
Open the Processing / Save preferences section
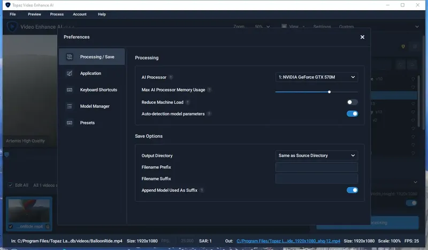(x=91, y=57)
